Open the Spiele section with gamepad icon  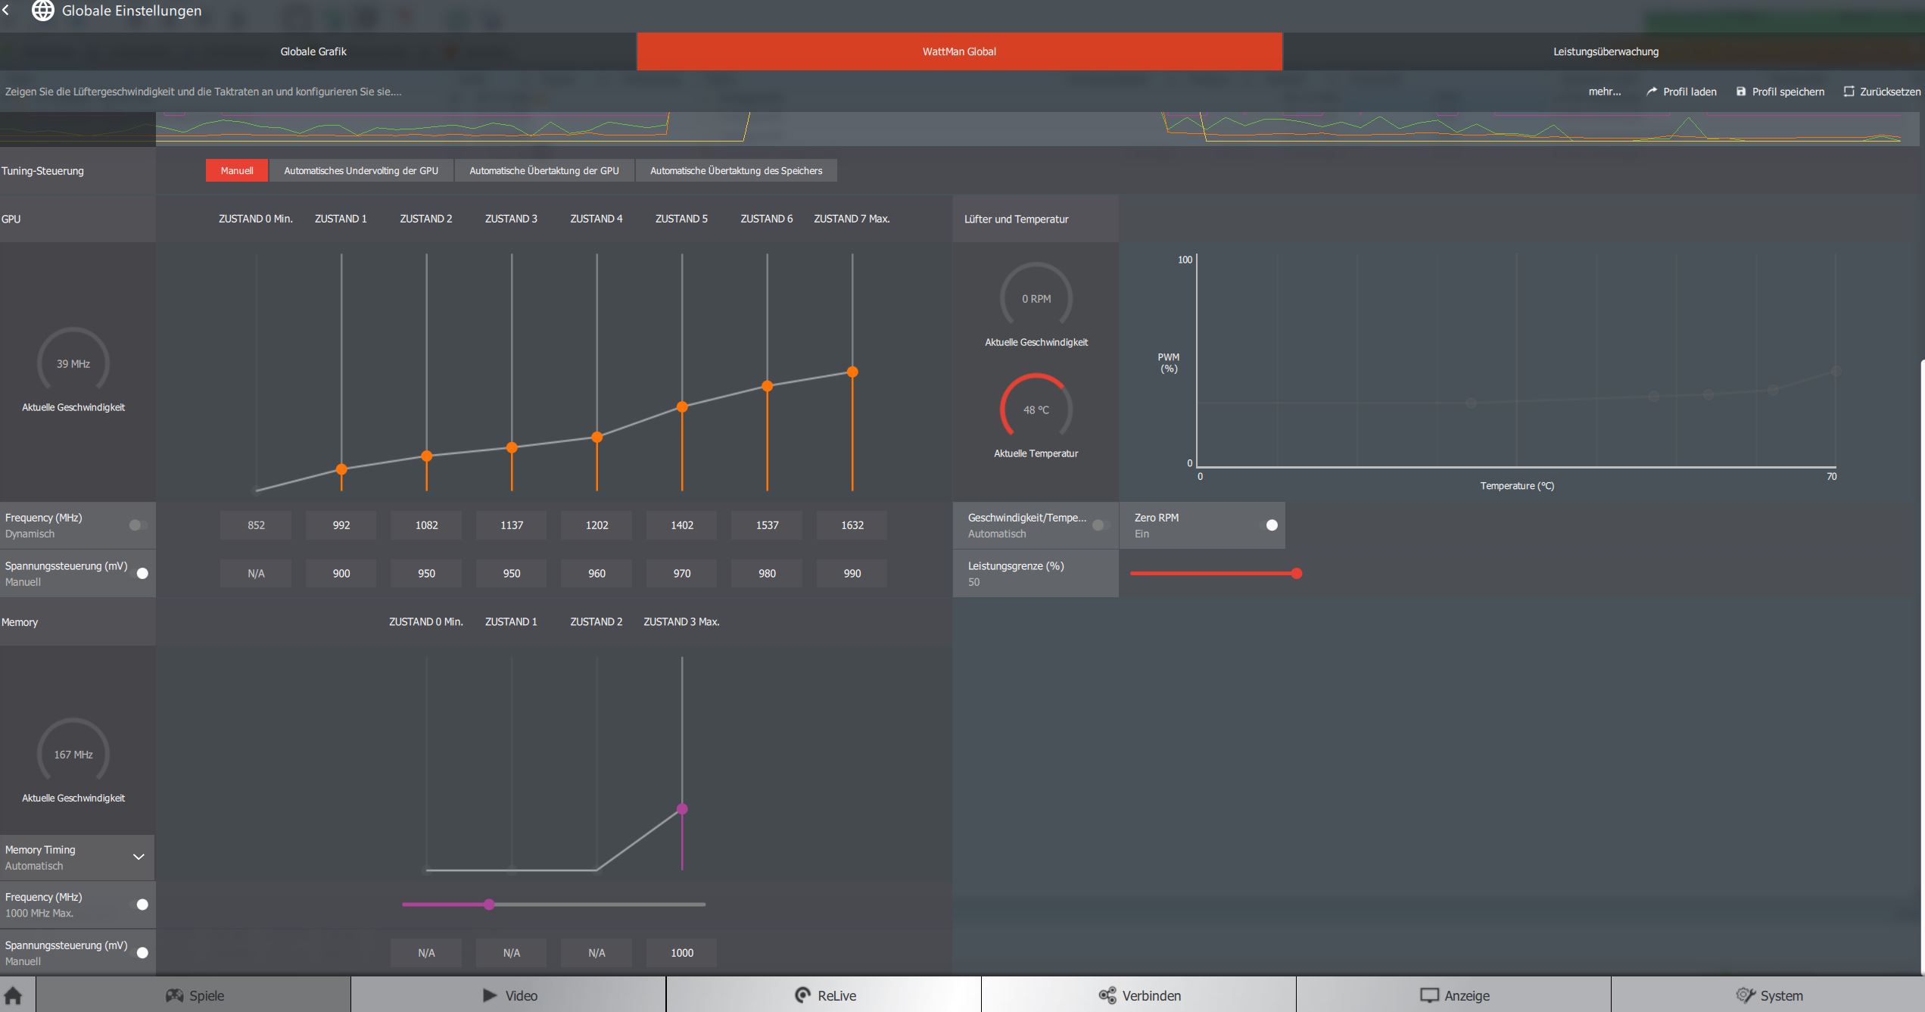point(194,995)
